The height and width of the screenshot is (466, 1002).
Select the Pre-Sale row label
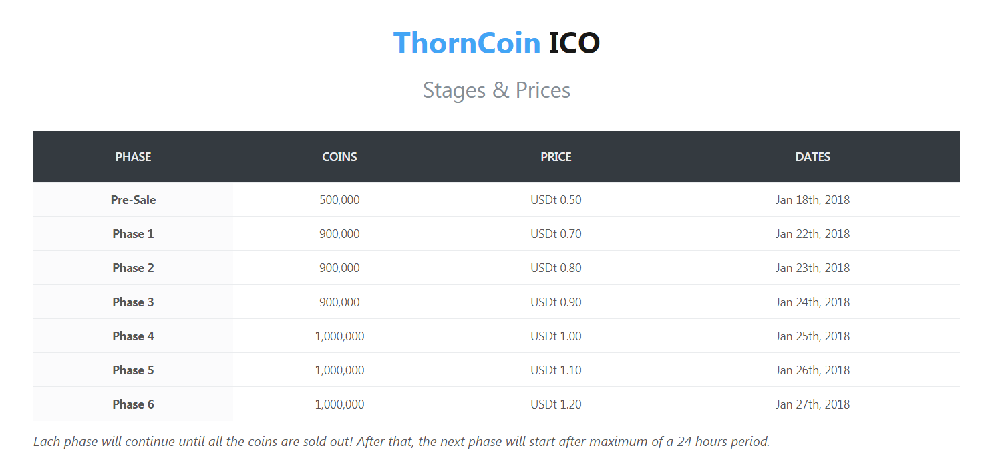[133, 199]
